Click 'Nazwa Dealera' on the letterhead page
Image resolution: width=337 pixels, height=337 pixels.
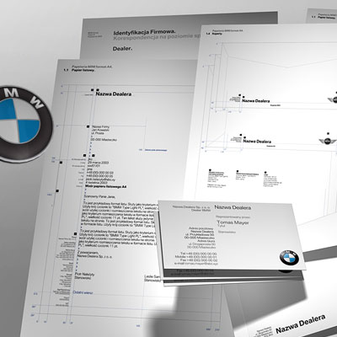[114, 94]
